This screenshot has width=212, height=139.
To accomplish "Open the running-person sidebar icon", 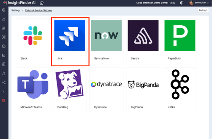I will (x=4, y=92).
